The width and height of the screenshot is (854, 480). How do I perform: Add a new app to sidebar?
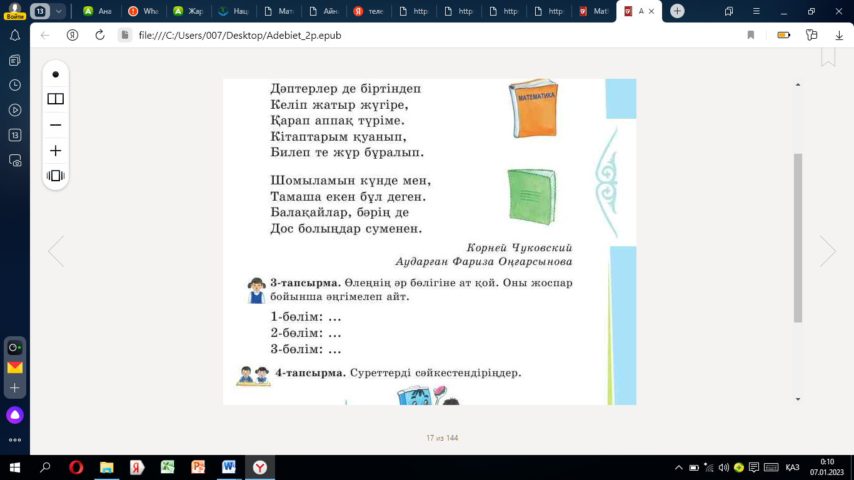pyautogui.click(x=15, y=388)
